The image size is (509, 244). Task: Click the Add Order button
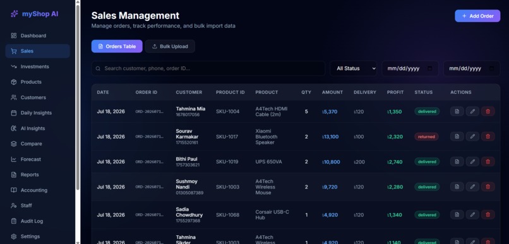[x=477, y=16]
